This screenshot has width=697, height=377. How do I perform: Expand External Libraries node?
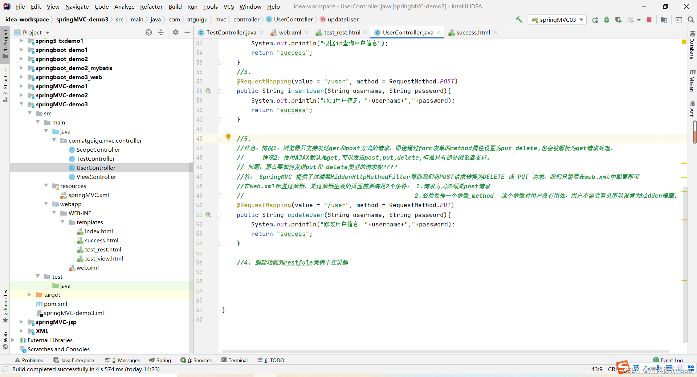(x=13, y=340)
